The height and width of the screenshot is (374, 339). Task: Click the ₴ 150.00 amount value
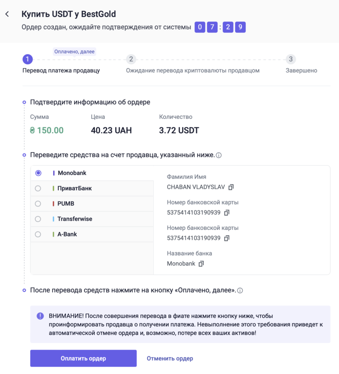47,130
